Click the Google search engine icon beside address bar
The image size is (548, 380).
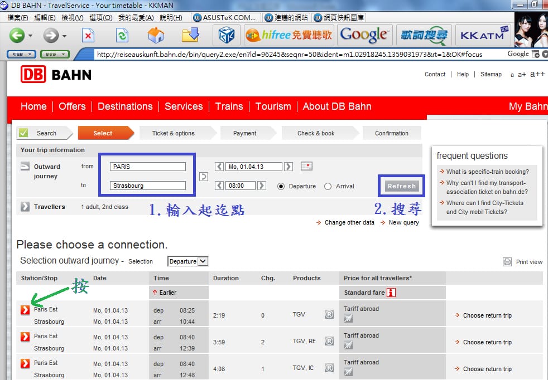[x=535, y=54]
